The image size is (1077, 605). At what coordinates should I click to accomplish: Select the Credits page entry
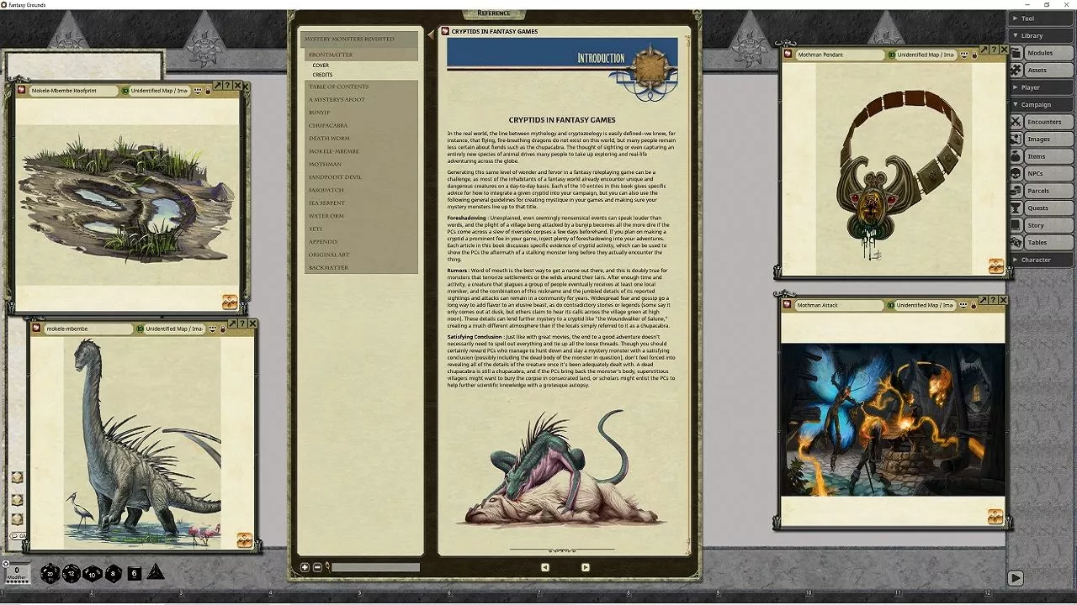(322, 75)
